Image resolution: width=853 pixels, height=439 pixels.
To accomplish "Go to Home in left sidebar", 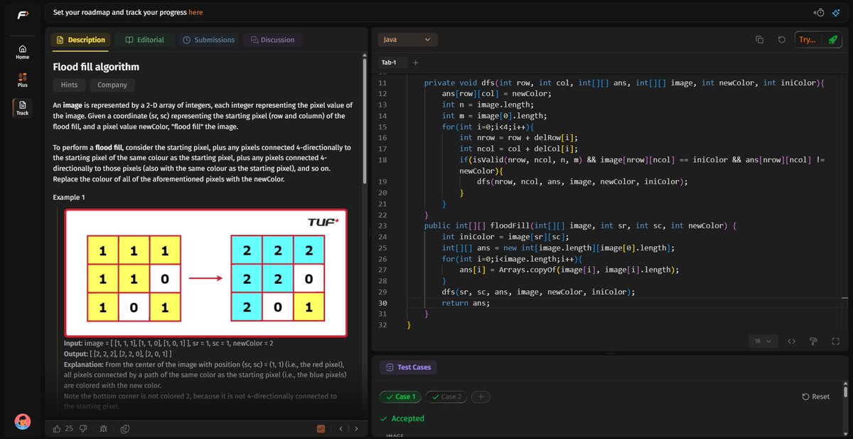I will (23, 52).
